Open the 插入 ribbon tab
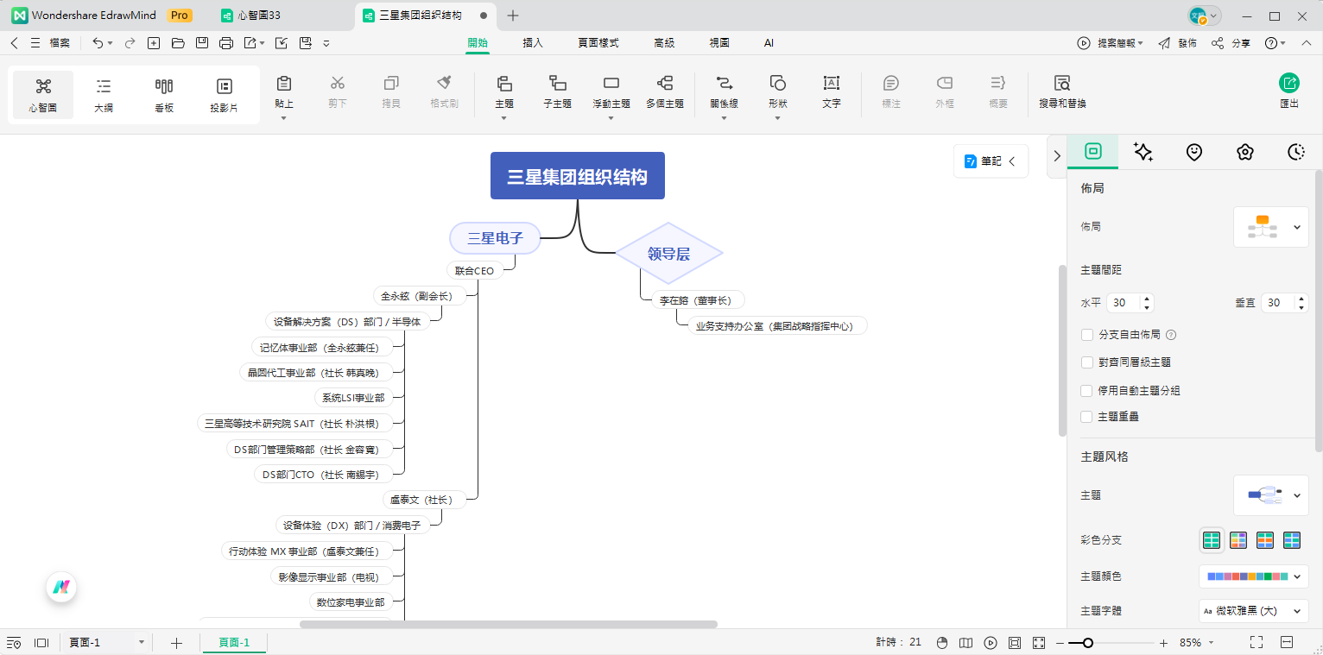Screen dimensions: 1323x655 [533, 43]
